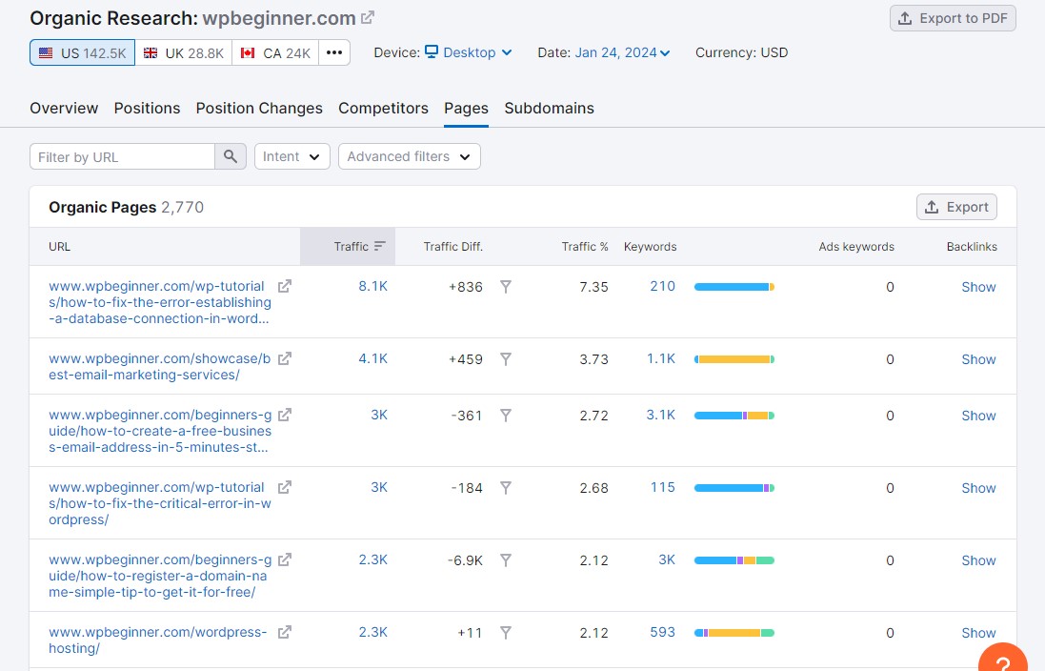Click the Export to PDF button

[953, 19]
